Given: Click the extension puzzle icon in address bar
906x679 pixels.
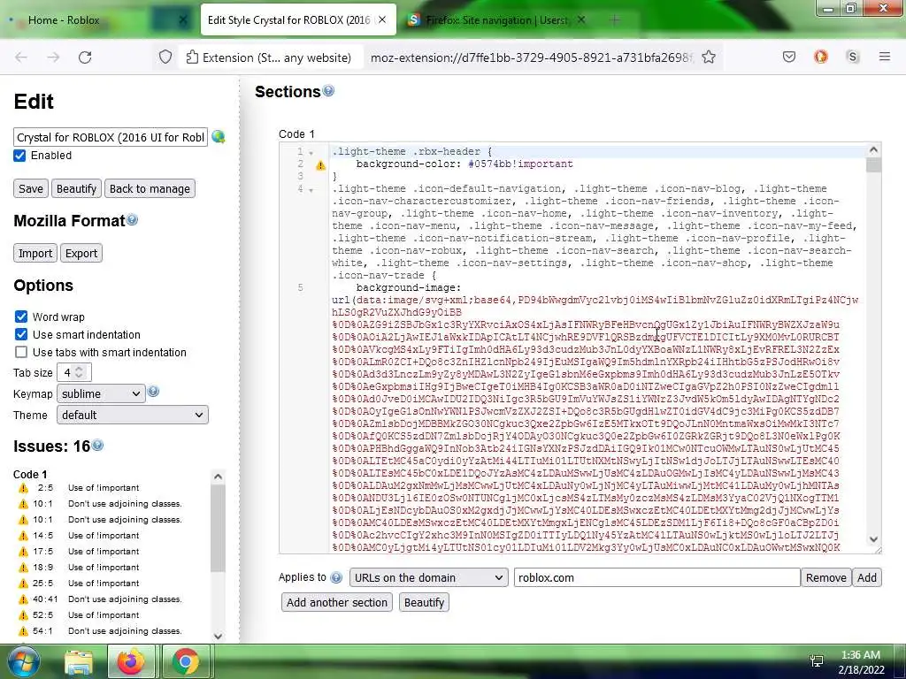Looking at the screenshot, I should [192, 57].
